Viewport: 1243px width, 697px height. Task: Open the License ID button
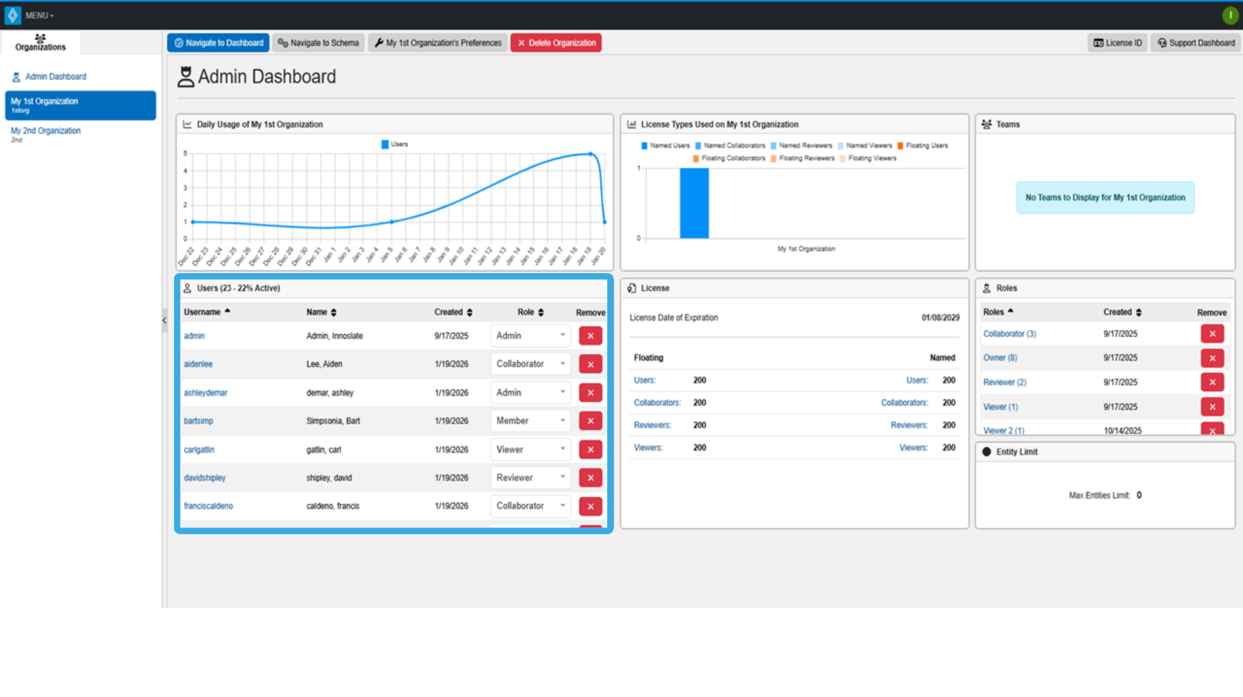[x=1117, y=43]
